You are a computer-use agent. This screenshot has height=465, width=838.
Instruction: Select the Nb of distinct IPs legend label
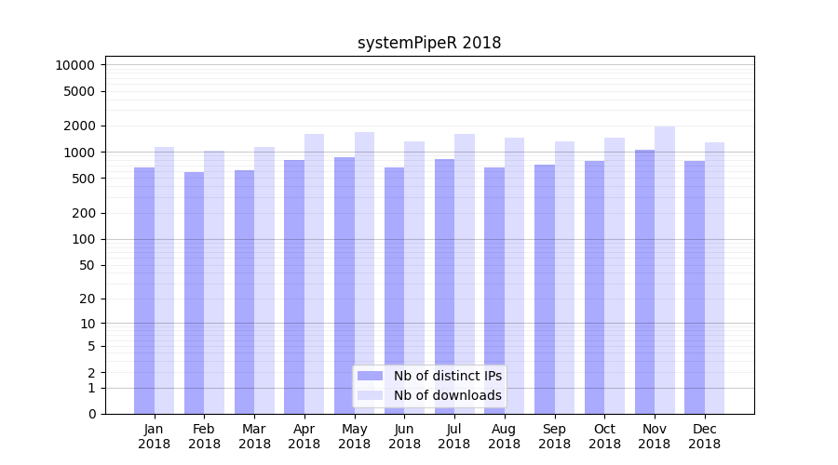click(447, 376)
